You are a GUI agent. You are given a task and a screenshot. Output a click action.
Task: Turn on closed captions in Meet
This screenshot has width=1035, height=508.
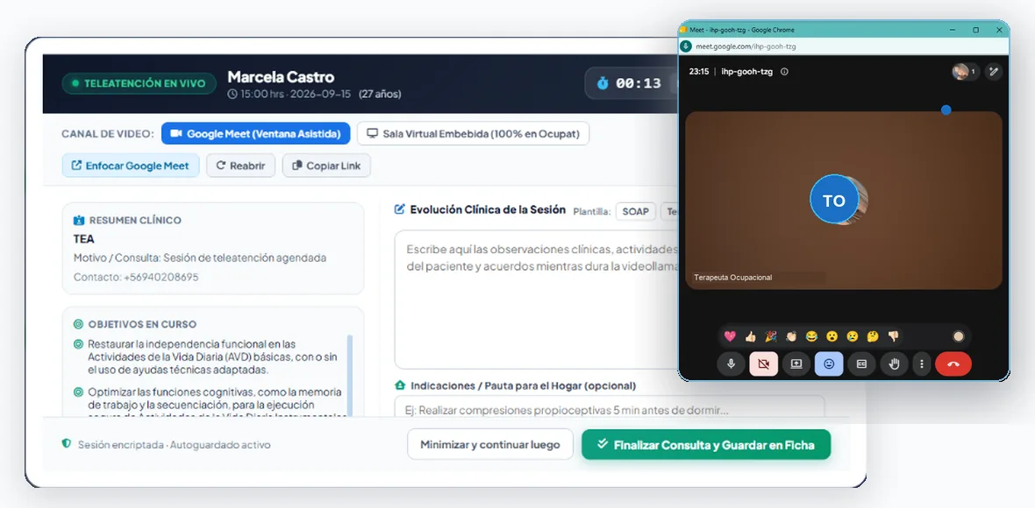pyautogui.click(x=861, y=363)
